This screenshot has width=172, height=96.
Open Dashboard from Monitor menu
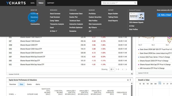point(34,14)
